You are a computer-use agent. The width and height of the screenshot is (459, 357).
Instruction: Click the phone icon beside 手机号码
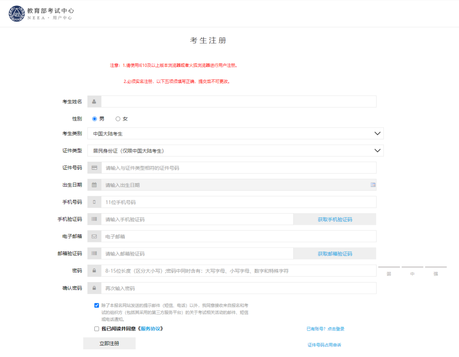[94, 202]
